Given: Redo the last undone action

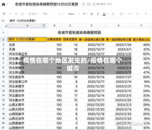Looking at the screenshot, I should pos(10,14).
